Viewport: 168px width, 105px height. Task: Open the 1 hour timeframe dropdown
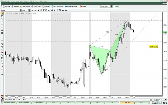pos(29,10)
